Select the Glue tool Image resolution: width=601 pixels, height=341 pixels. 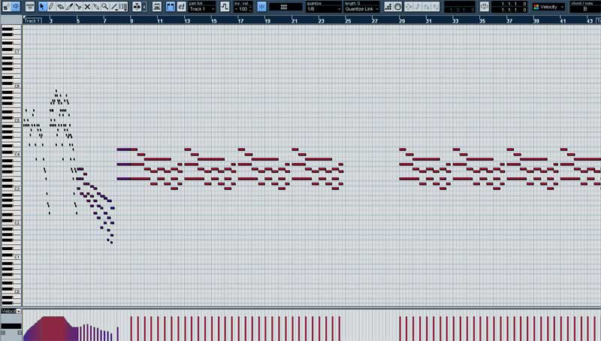pyautogui.click(x=96, y=7)
